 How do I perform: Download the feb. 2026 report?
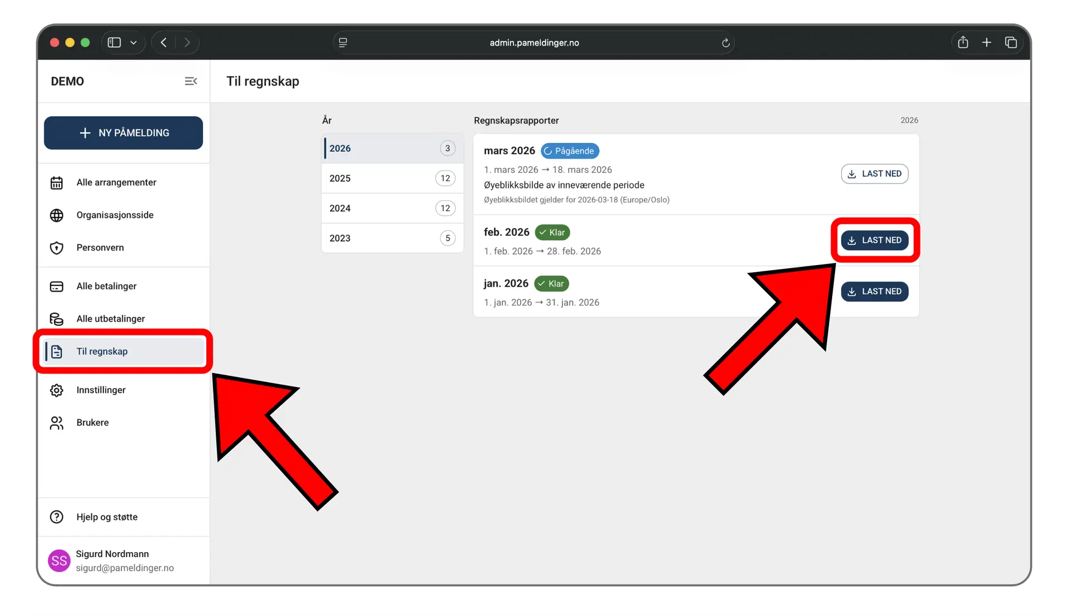(x=874, y=240)
